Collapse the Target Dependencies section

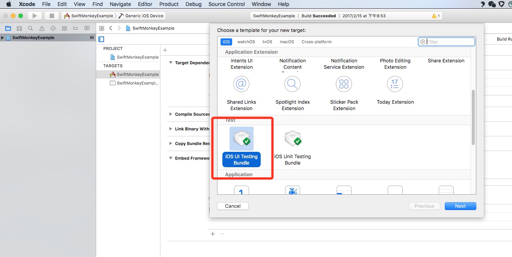[x=171, y=63]
